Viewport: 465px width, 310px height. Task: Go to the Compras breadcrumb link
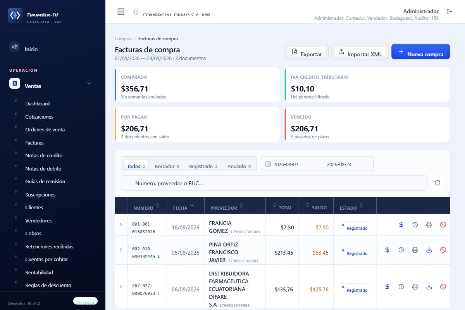point(123,39)
